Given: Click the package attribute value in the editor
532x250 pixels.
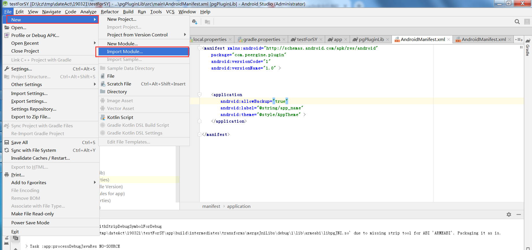Looking at the screenshot, I should click(x=259, y=55).
